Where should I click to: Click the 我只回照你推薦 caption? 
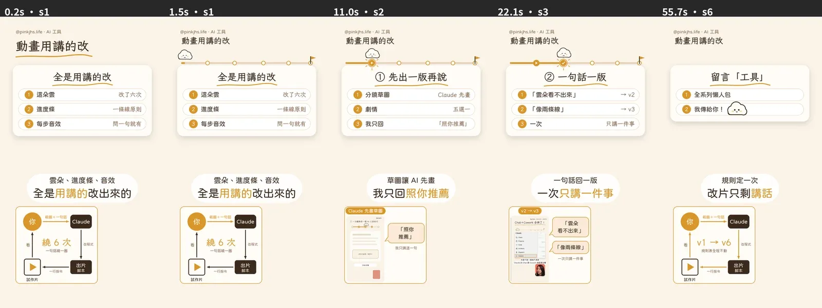[x=411, y=193]
